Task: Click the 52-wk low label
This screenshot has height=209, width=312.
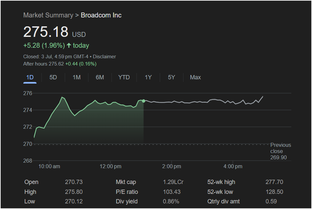Action: 220,192
